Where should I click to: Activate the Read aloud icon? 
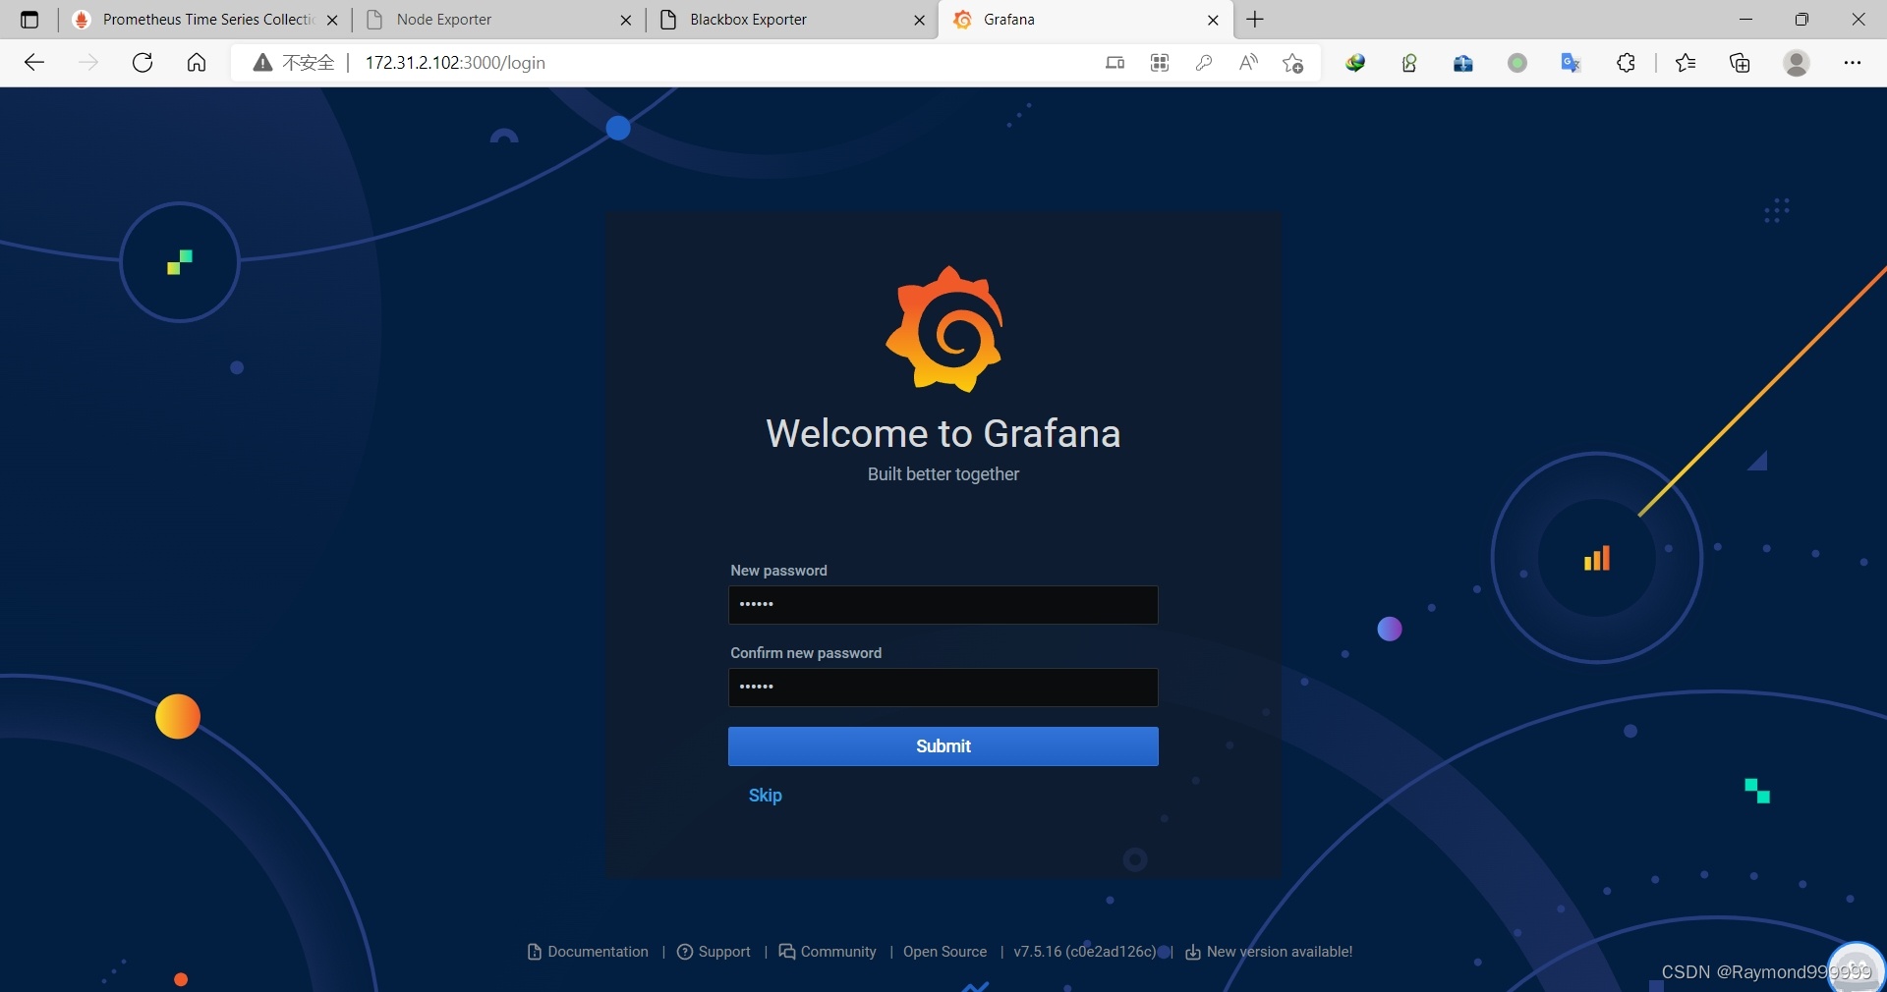[1248, 63]
